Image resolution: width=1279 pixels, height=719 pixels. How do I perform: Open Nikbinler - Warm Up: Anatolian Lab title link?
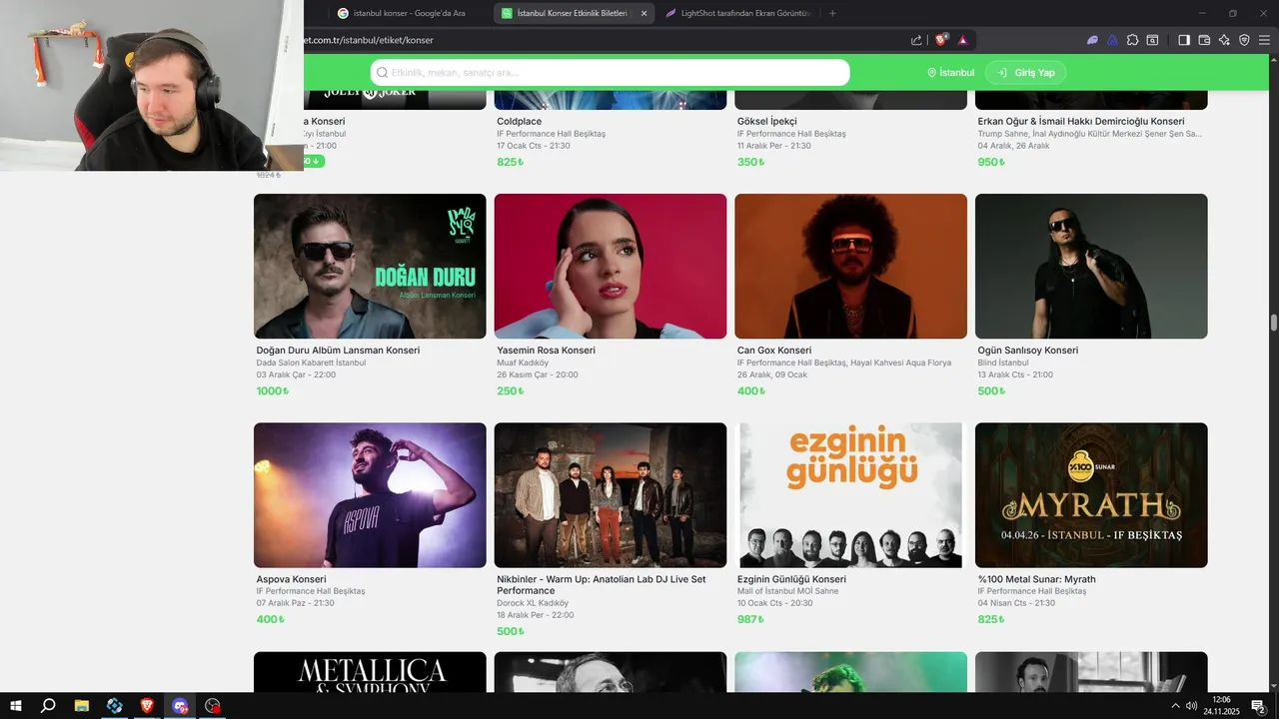pos(602,585)
